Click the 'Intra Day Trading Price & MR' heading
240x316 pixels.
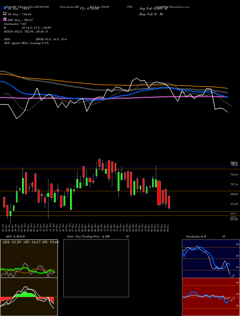88,237
